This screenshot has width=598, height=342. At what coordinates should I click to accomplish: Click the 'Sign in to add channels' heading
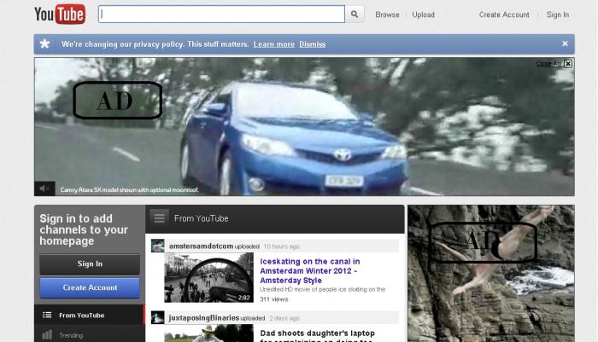pyautogui.click(x=84, y=229)
